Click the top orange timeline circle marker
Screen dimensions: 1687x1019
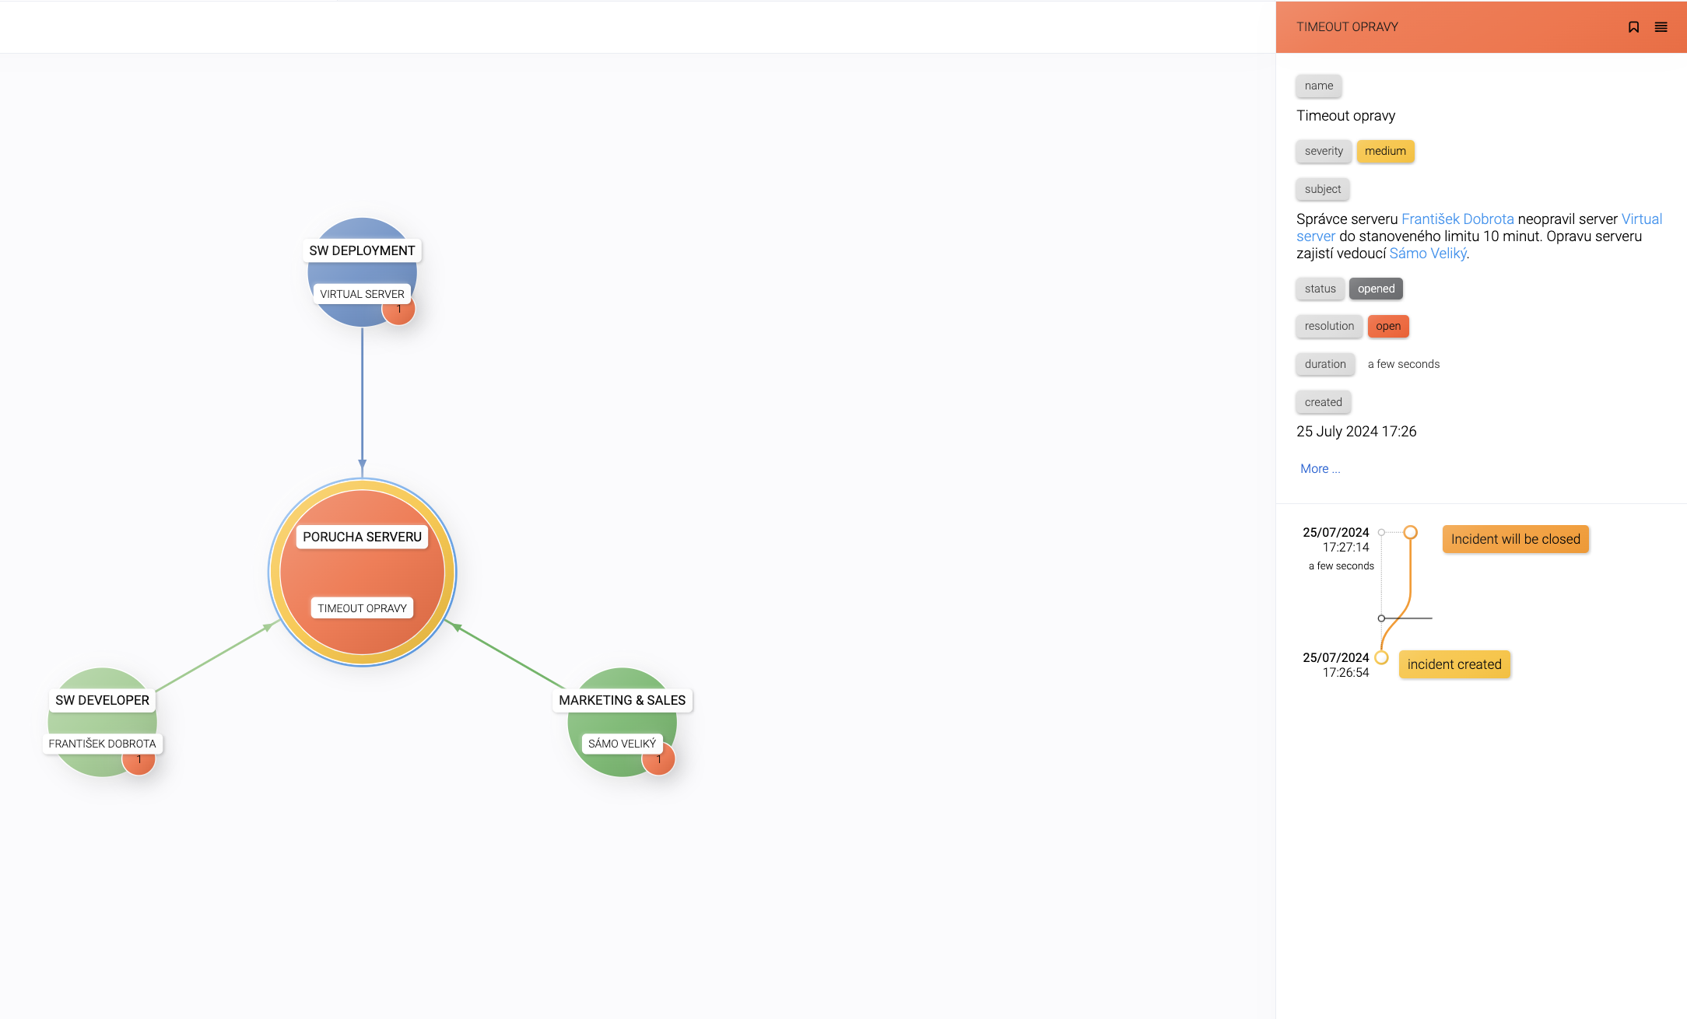tap(1410, 533)
